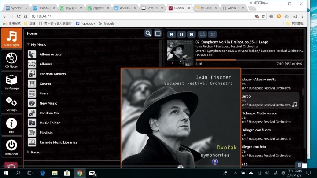Image resolution: width=317 pixels, height=178 pixels.
Task: Skip to next track
Action: coord(191,35)
